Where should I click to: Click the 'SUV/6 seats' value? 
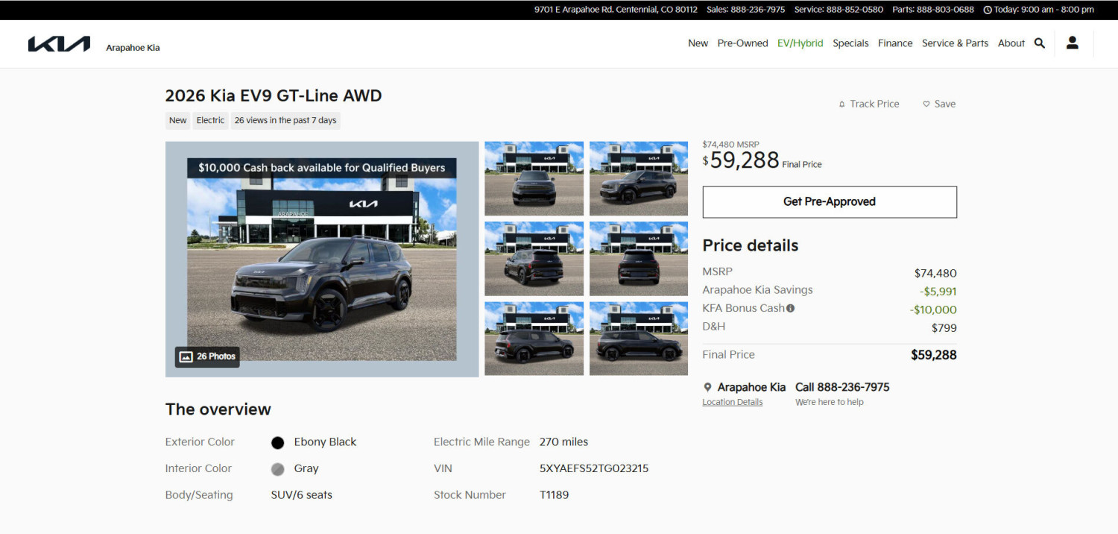click(x=302, y=494)
